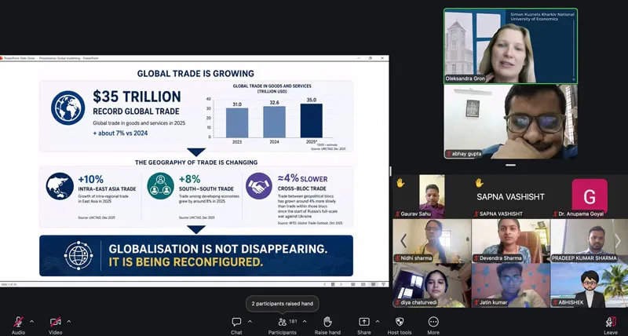
Task: Open the More options ellipsis
Action: click(x=433, y=322)
